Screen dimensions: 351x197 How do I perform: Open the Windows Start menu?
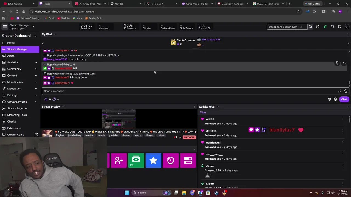click(x=127, y=193)
